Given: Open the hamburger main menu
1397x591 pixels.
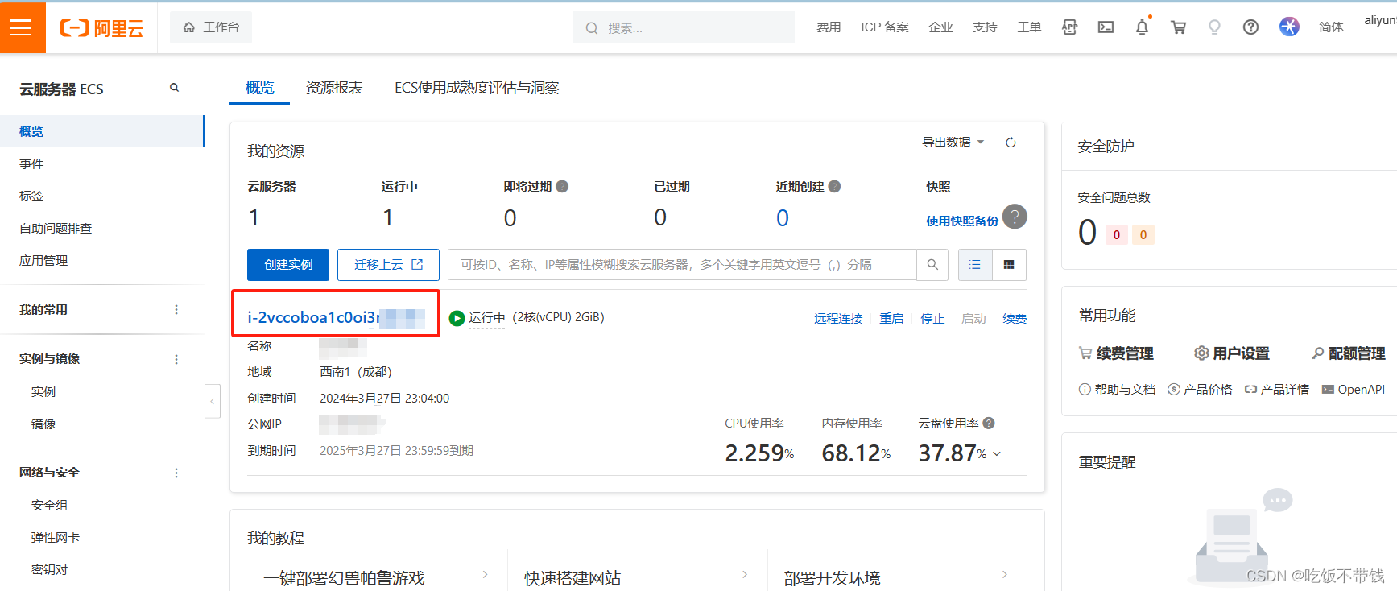Looking at the screenshot, I should pyautogui.click(x=21, y=27).
